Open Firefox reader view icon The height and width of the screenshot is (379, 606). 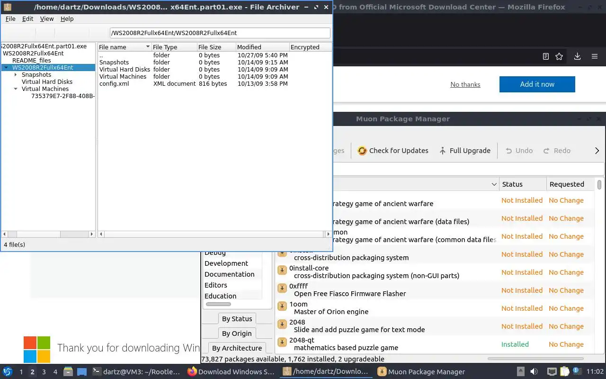(x=545, y=56)
